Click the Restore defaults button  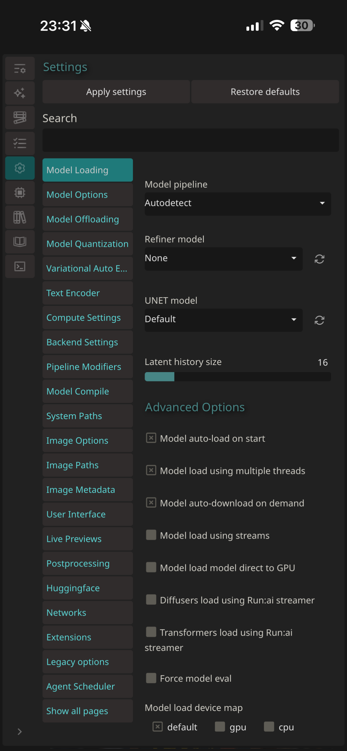click(265, 92)
